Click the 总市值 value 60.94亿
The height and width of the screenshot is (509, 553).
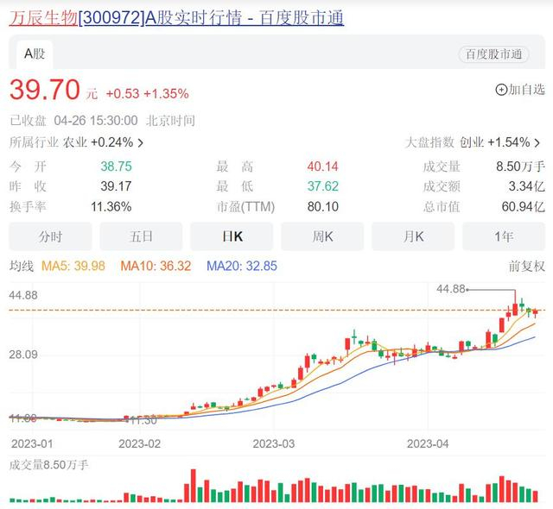524,207
